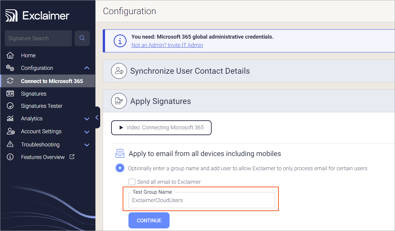Click the search magnifier icon button
Image resolution: width=395 pixels, height=231 pixels.
tap(82, 38)
